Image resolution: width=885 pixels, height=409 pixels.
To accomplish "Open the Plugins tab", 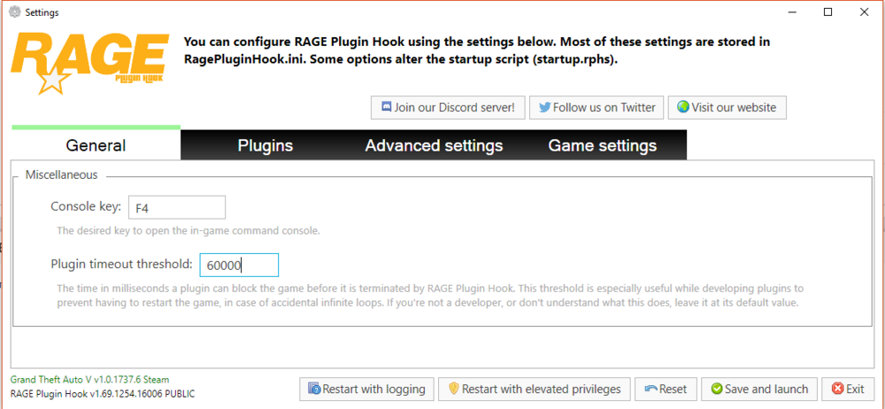I will [x=265, y=145].
